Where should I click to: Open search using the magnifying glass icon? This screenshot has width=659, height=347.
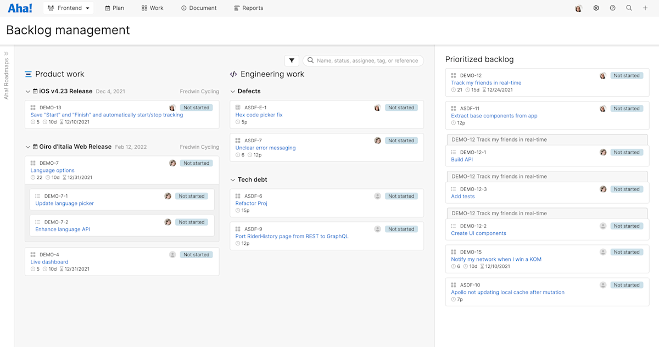629,8
